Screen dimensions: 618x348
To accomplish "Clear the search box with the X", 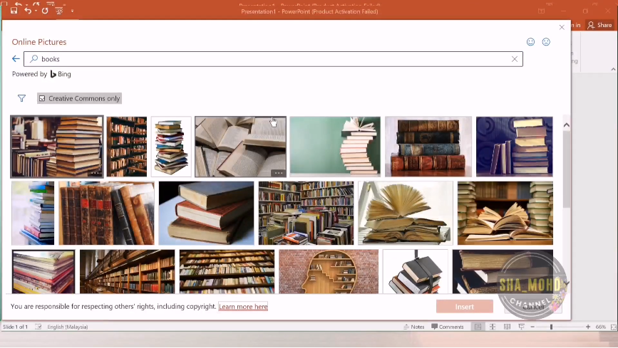I will (x=515, y=59).
